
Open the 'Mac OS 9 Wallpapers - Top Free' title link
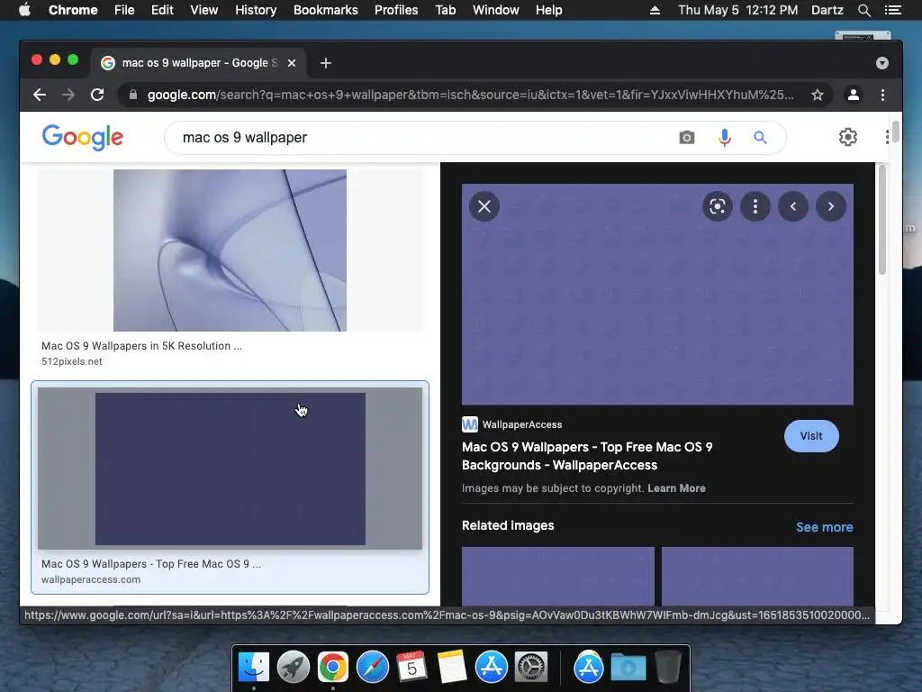click(x=587, y=456)
